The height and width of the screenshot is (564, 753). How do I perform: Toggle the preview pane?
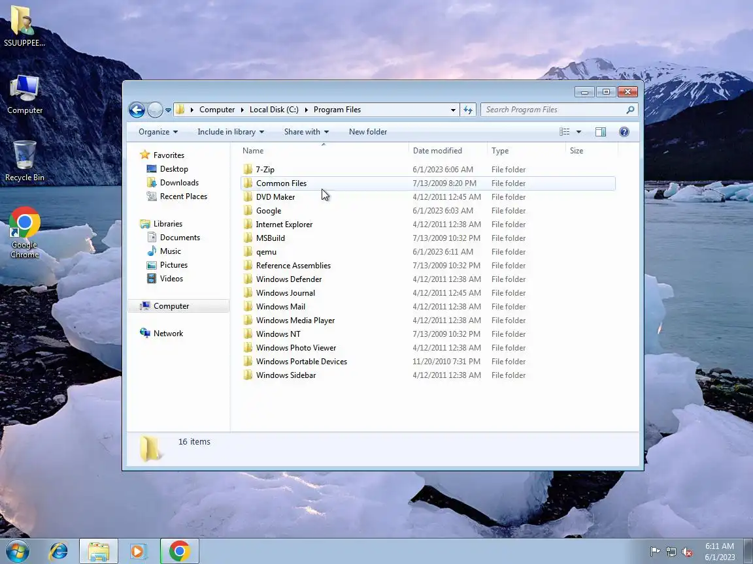click(601, 132)
